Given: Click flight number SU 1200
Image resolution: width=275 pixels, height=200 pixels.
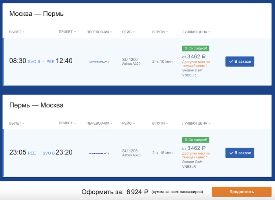Looking at the screenshot, I should tap(130, 60).
